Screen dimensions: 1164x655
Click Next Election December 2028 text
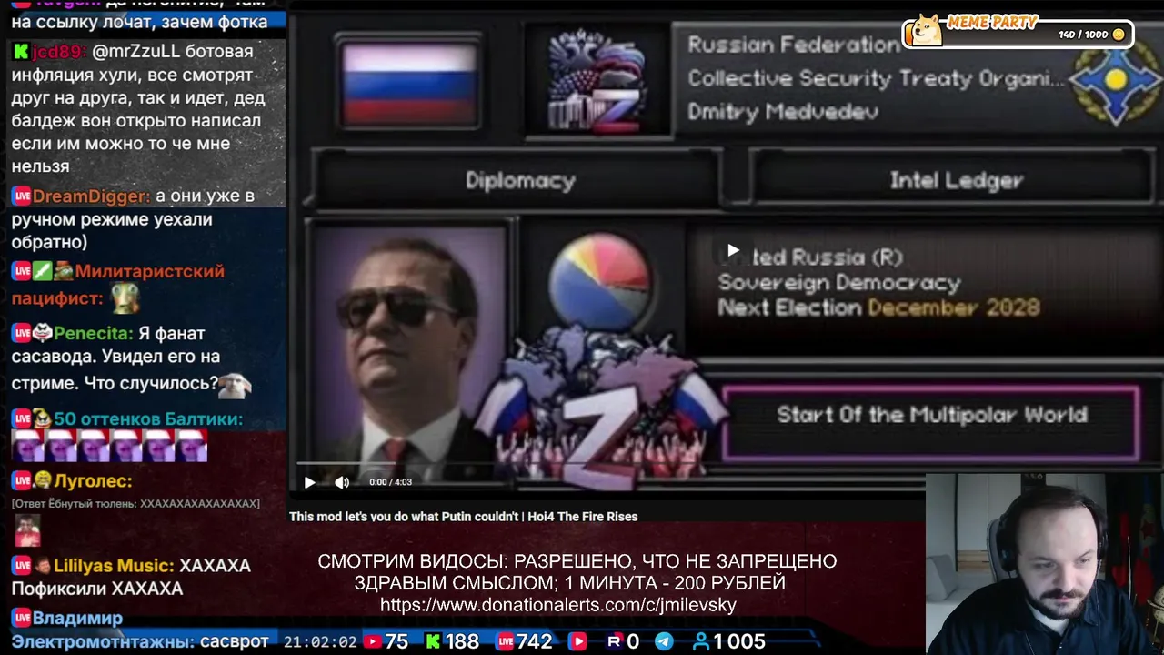tap(878, 307)
